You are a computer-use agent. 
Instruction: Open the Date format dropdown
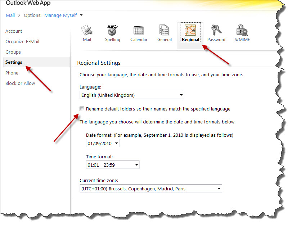[103, 143]
